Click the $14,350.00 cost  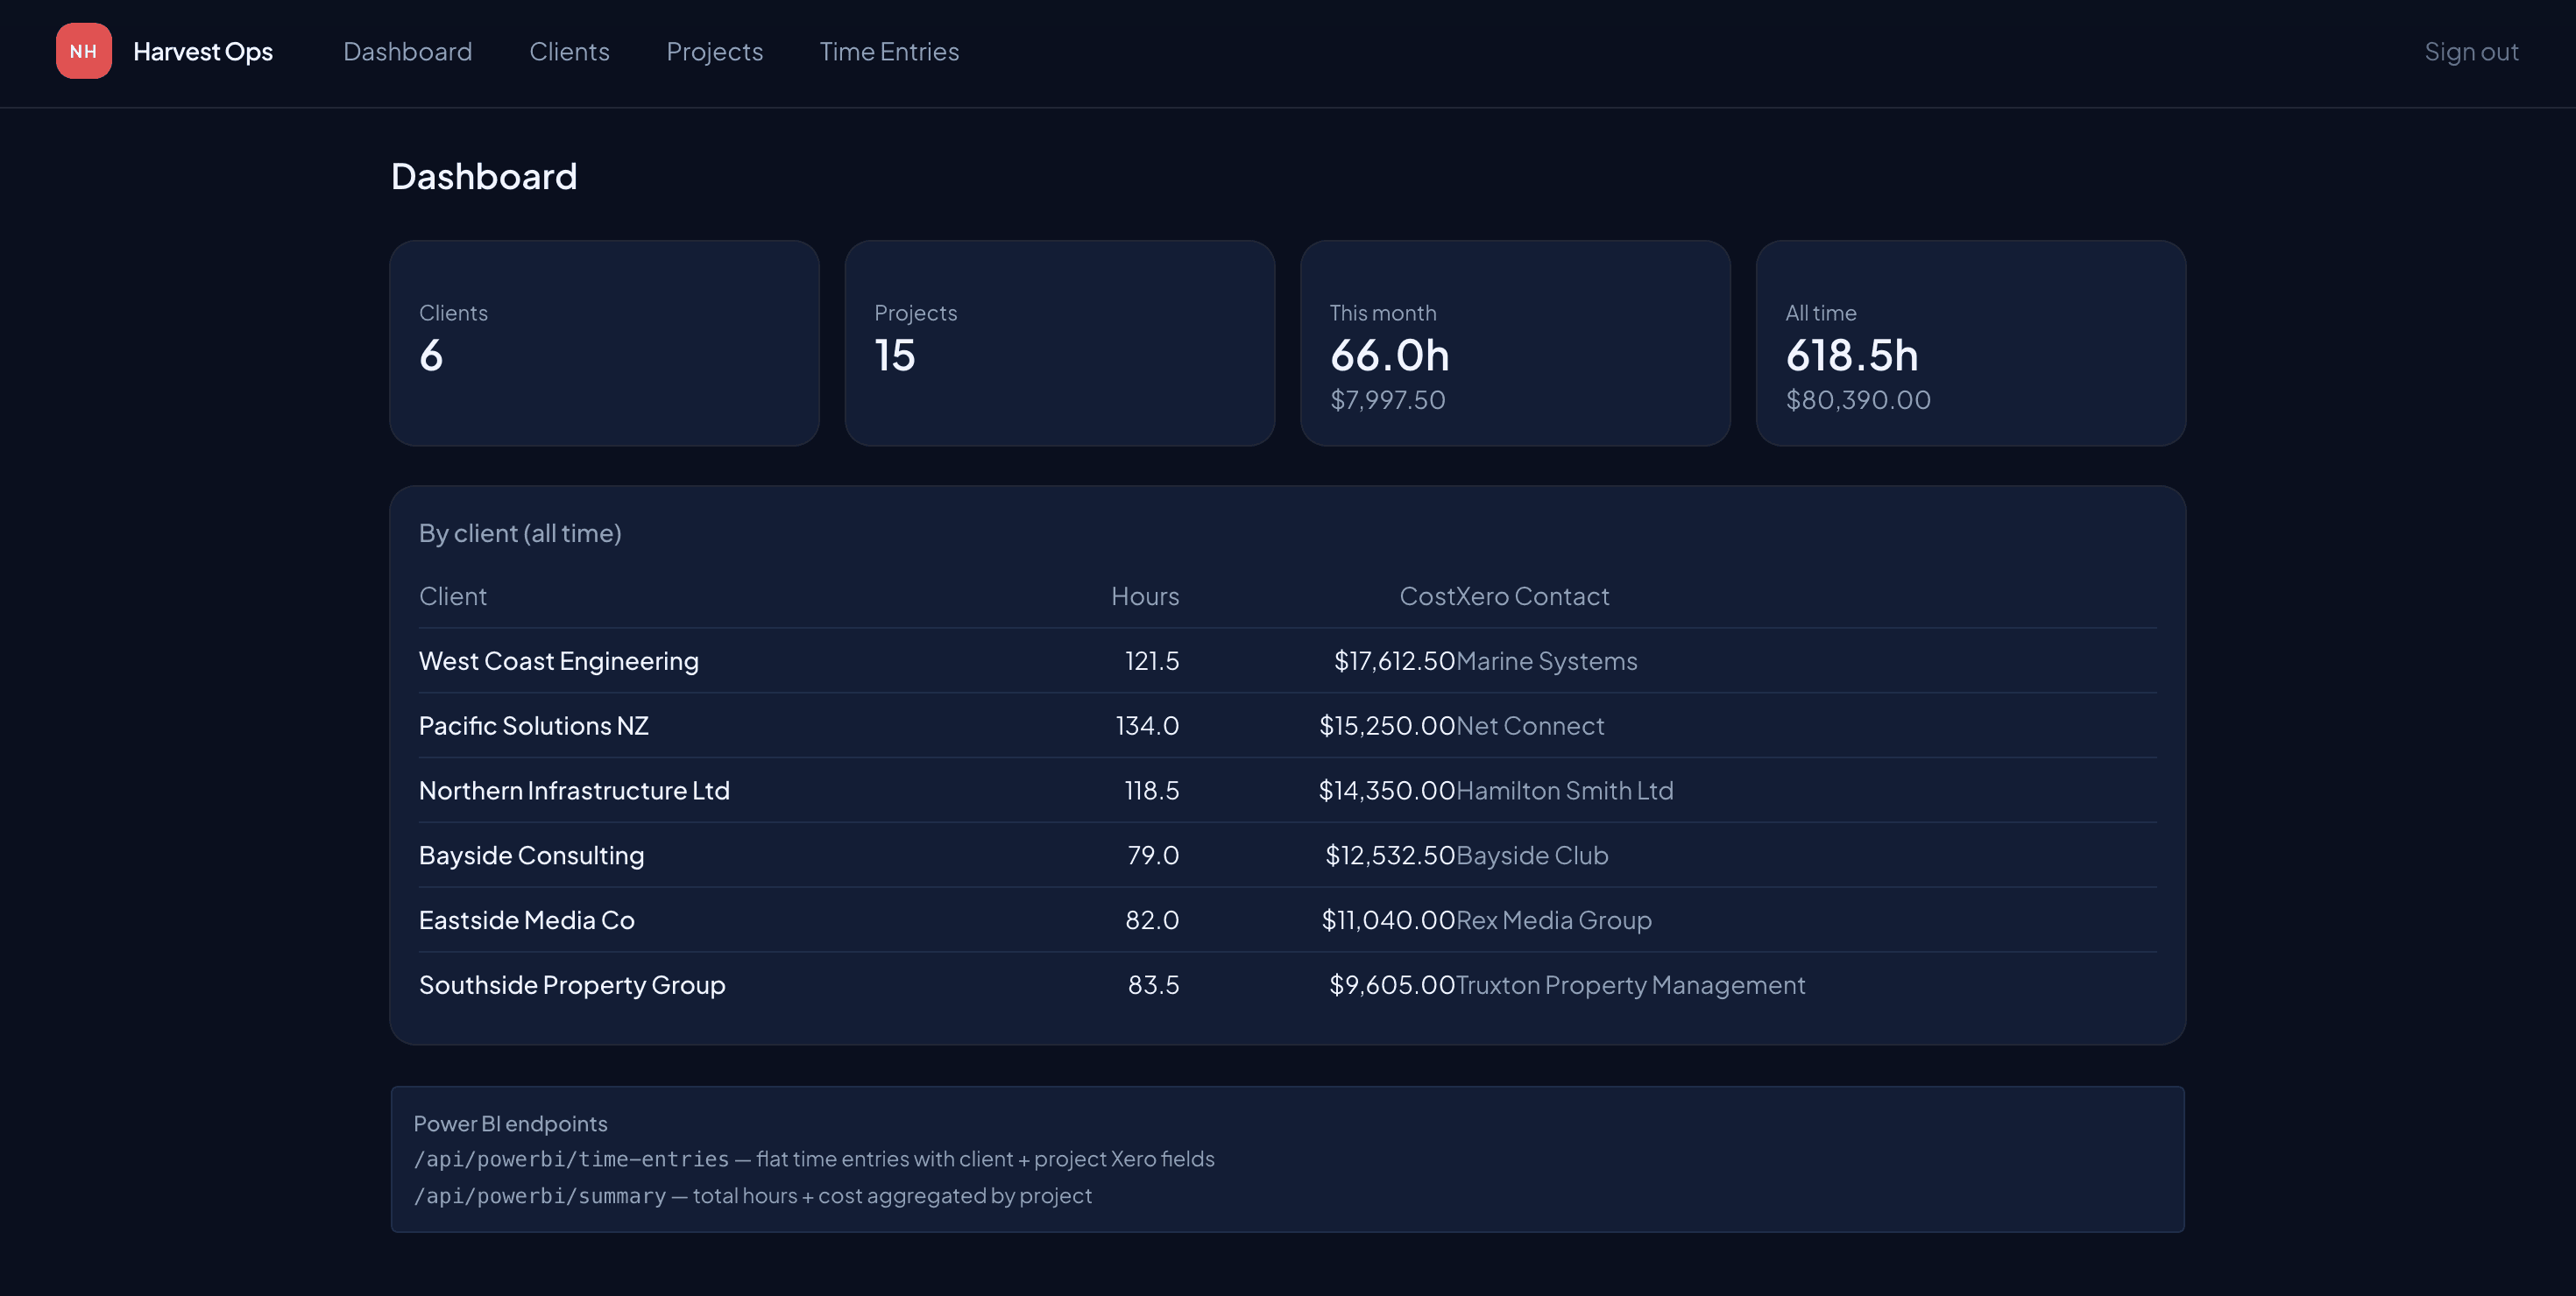click(x=1387, y=791)
